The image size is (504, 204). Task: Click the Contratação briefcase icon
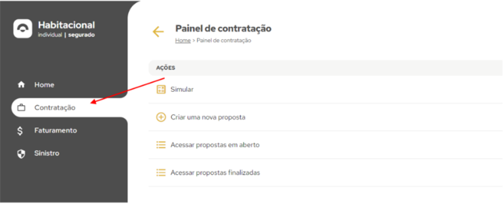[21, 108]
